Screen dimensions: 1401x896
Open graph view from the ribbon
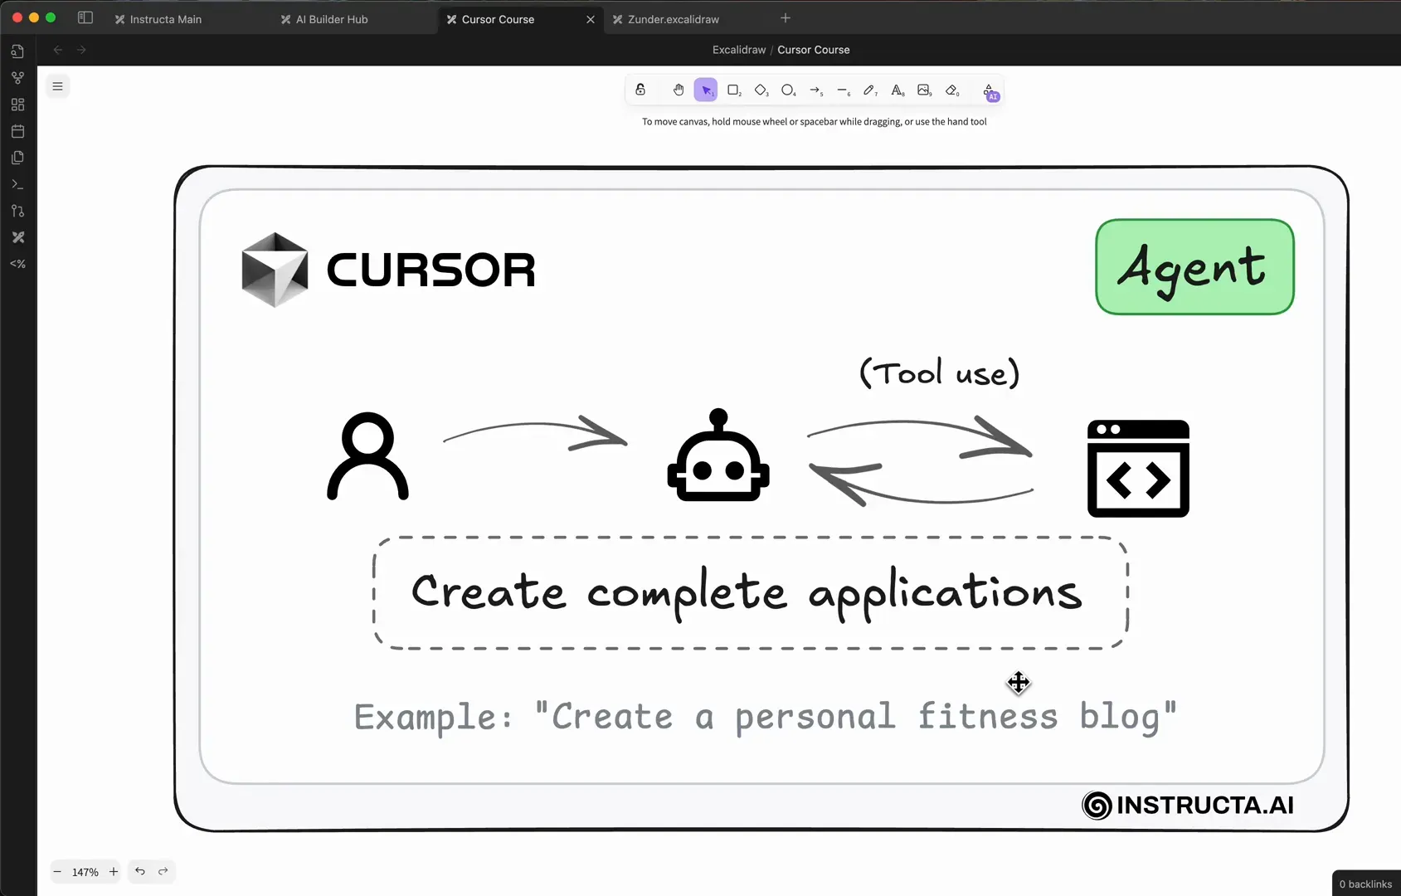(x=17, y=78)
